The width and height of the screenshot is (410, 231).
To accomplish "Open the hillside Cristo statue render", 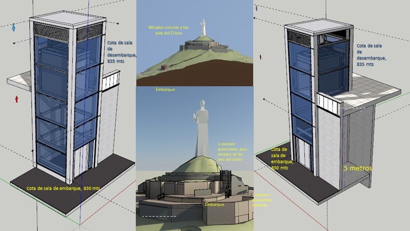I will [x=195, y=43].
